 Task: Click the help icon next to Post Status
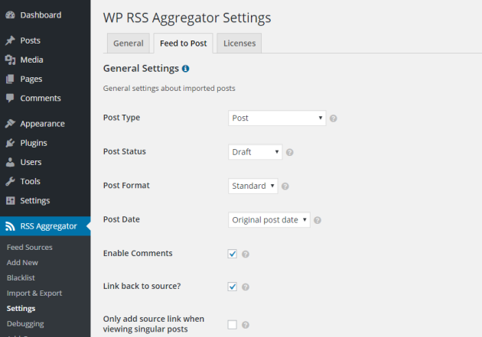(289, 152)
